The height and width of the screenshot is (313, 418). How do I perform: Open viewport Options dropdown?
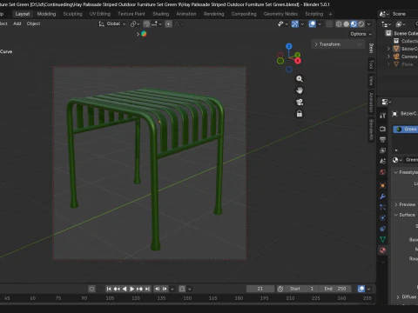pos(361,34)
